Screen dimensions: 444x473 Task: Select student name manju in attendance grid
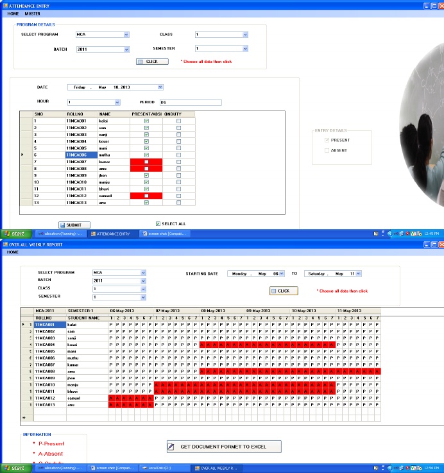[x=114, y=182]
